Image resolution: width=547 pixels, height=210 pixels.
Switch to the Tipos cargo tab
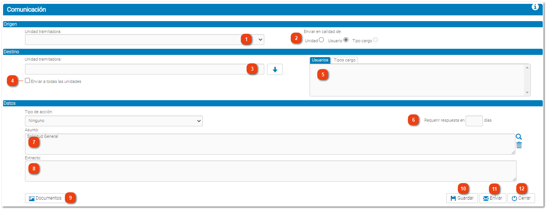point(345,60)
